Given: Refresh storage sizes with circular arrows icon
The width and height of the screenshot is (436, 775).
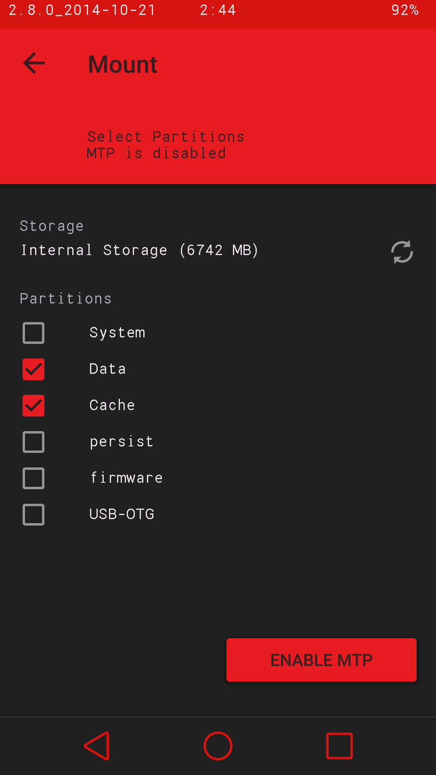Looking at the screenshot, I should tap(402, 252).
